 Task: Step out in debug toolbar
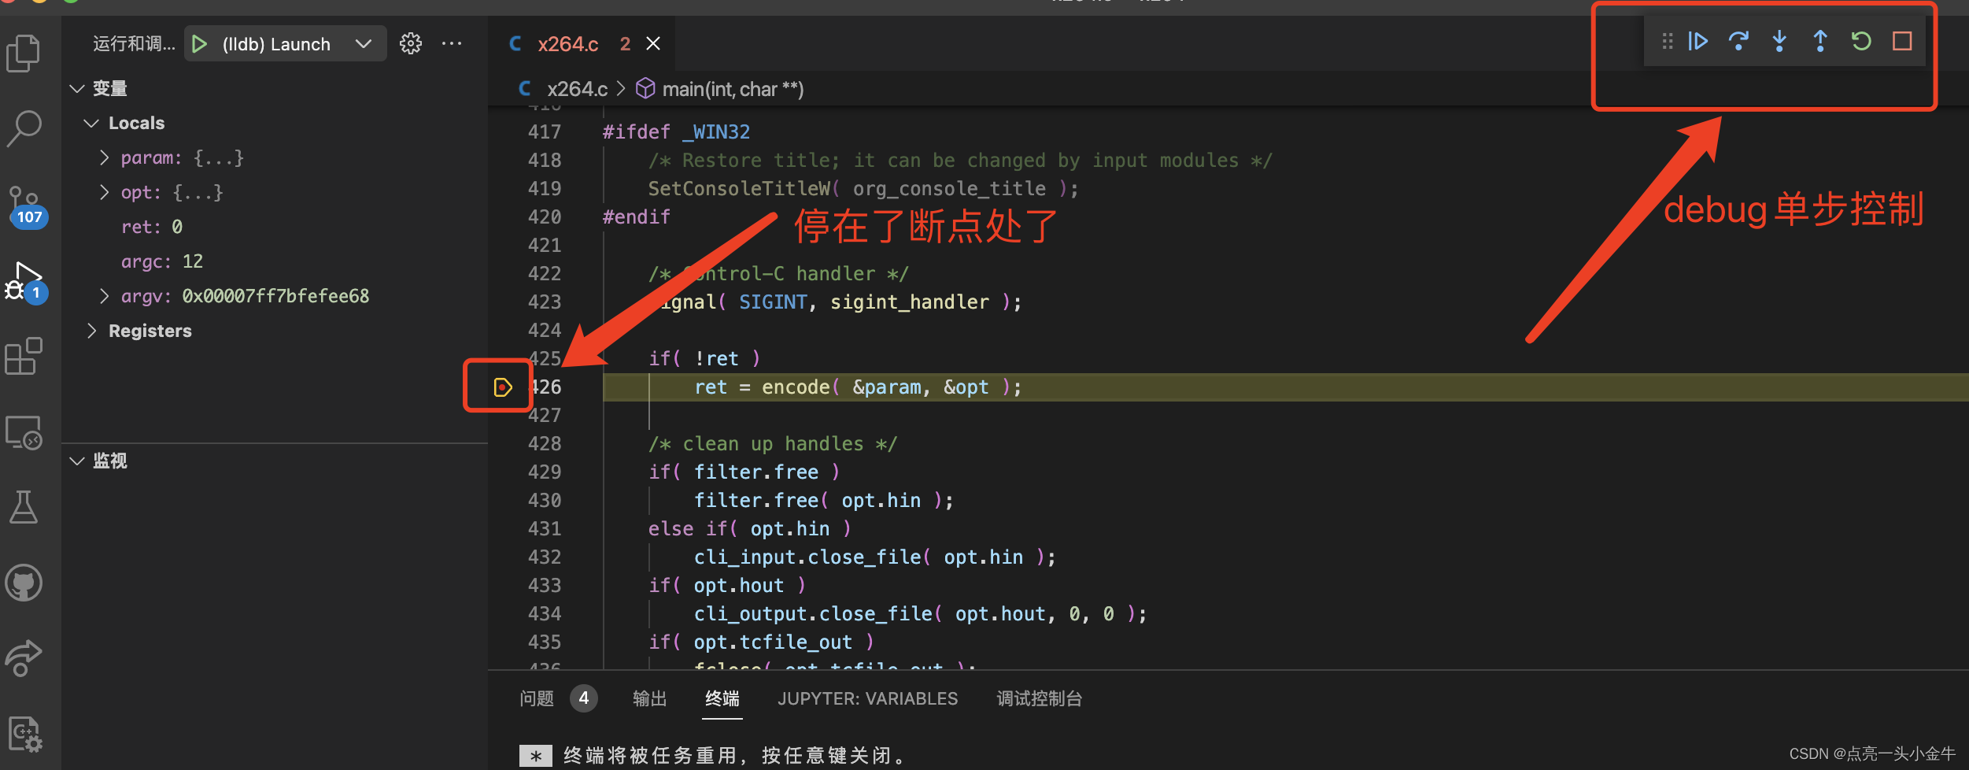click(x=1820, y=41)
